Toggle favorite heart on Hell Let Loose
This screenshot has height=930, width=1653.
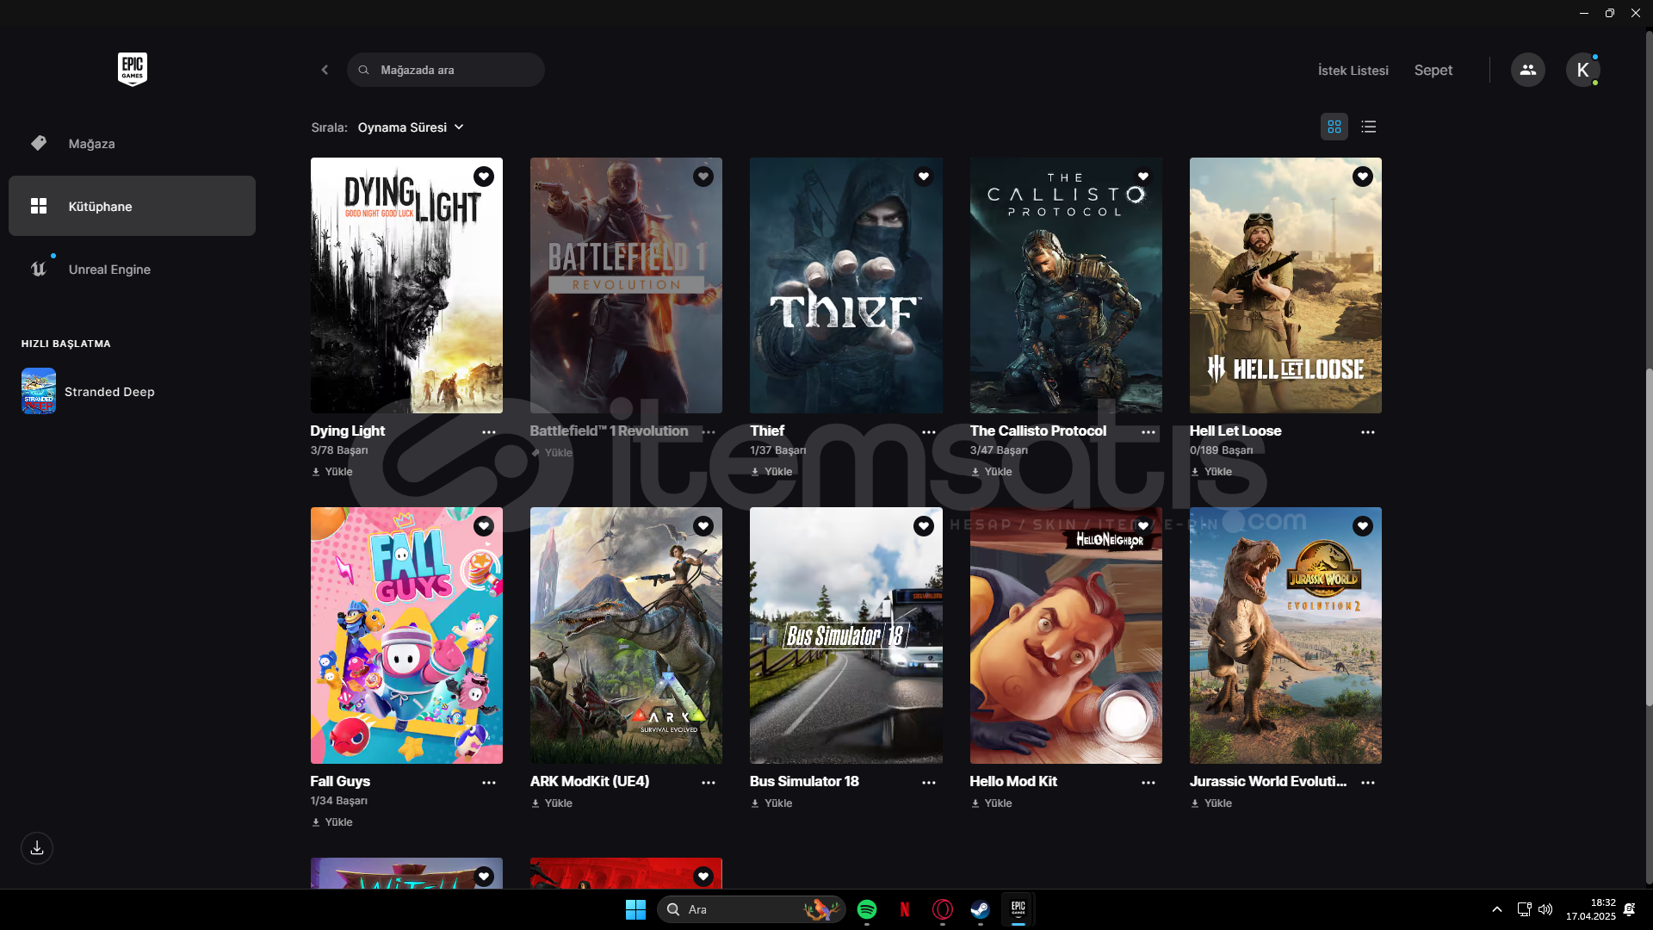tap(1363, 177)
